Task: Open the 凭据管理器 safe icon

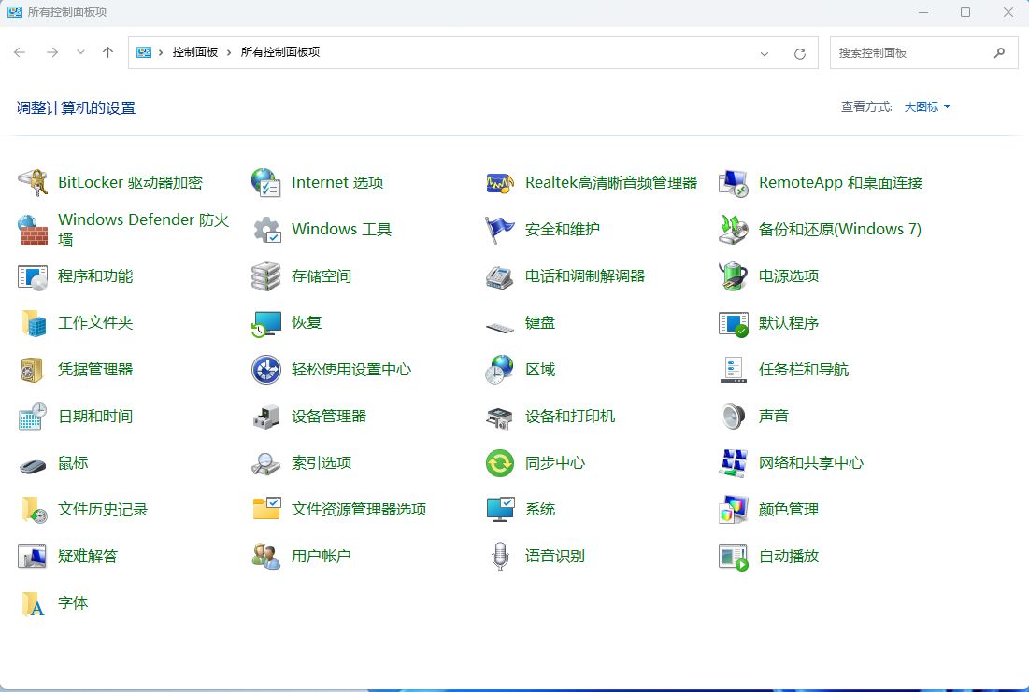Action: coord(33,369)
